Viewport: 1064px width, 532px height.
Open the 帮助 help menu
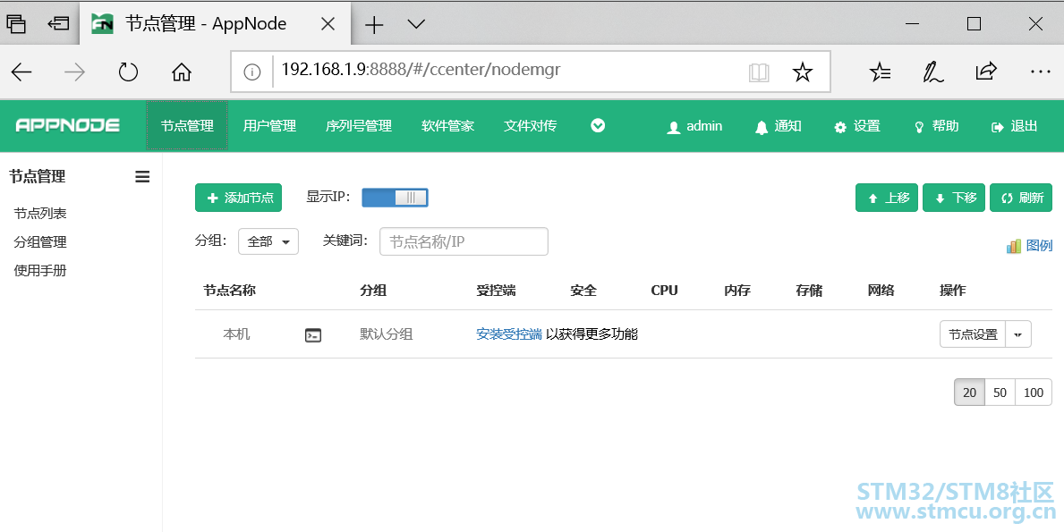936,126
